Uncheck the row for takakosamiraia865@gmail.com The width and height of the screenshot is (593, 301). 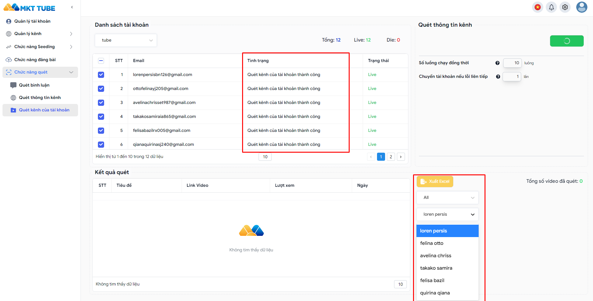pyautogui.click(x=101, y=117)
